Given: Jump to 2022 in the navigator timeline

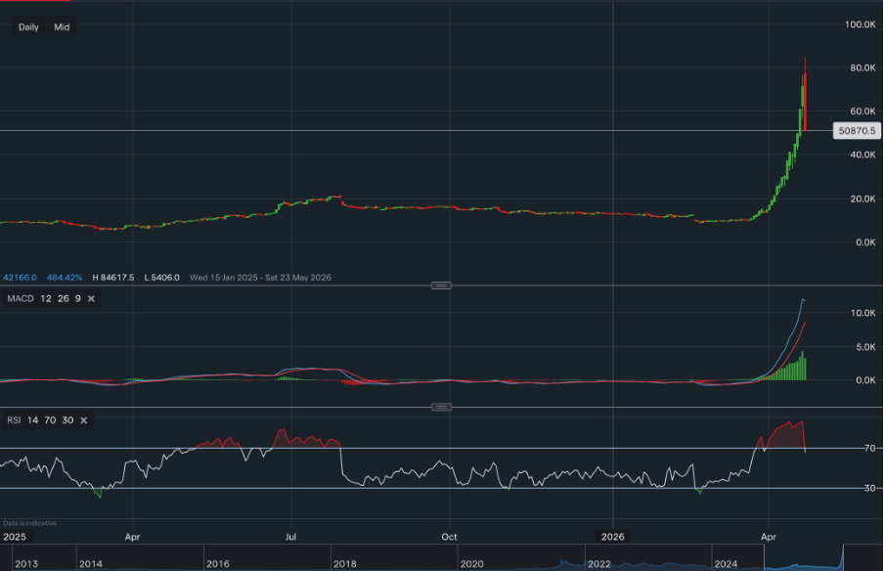Looking at the screenshot, I should click(598, 563).
